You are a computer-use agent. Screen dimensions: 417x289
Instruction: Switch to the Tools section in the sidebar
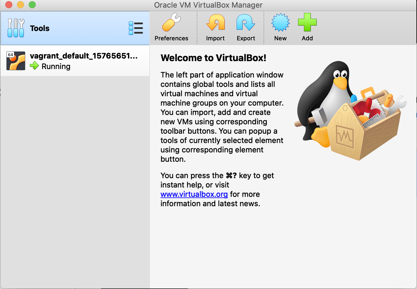click(40, 28)
